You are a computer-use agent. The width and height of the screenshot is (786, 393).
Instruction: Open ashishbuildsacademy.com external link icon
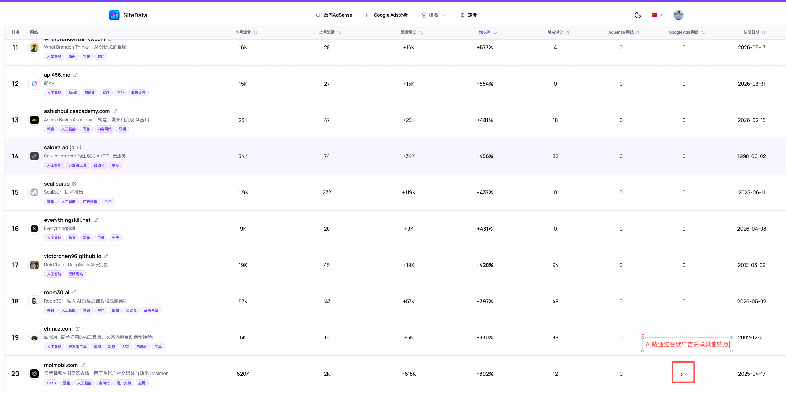tap(115, 111)
